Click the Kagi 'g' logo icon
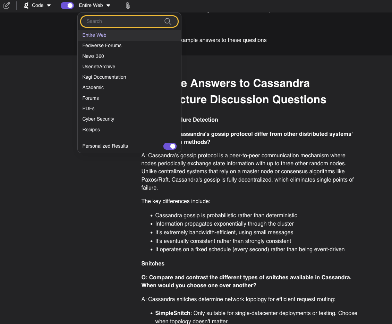Screen dimensions: 392x324 (x=26, y=6)
